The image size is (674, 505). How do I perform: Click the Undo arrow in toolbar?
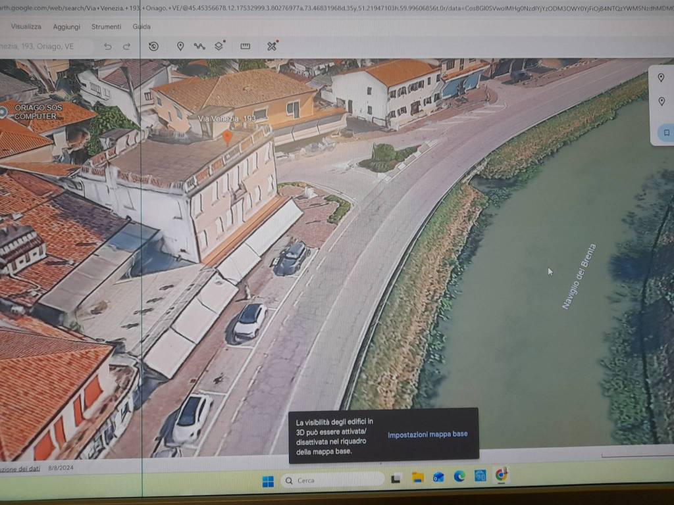pyautogui.click(x=108, y=47)
